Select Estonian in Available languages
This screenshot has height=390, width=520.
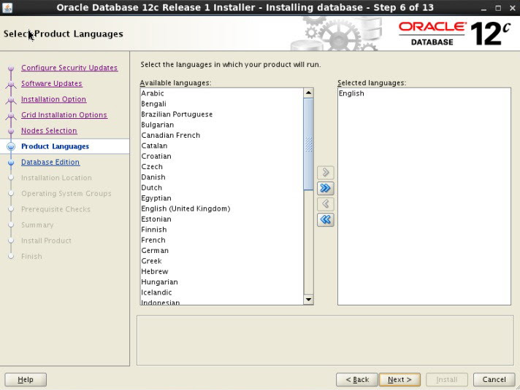click(221, 219)
